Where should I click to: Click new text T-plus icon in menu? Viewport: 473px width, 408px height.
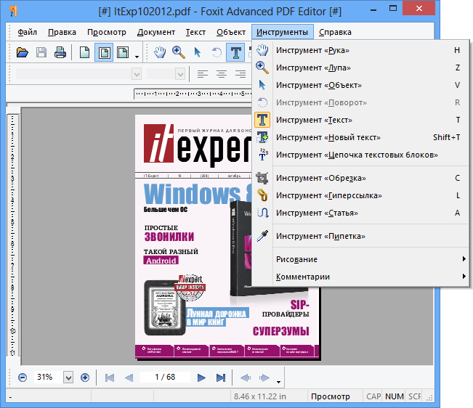pyautogui.click(x=262, y=137)
